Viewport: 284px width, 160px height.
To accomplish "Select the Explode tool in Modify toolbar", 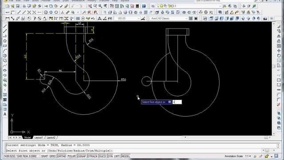I will 279,105.
